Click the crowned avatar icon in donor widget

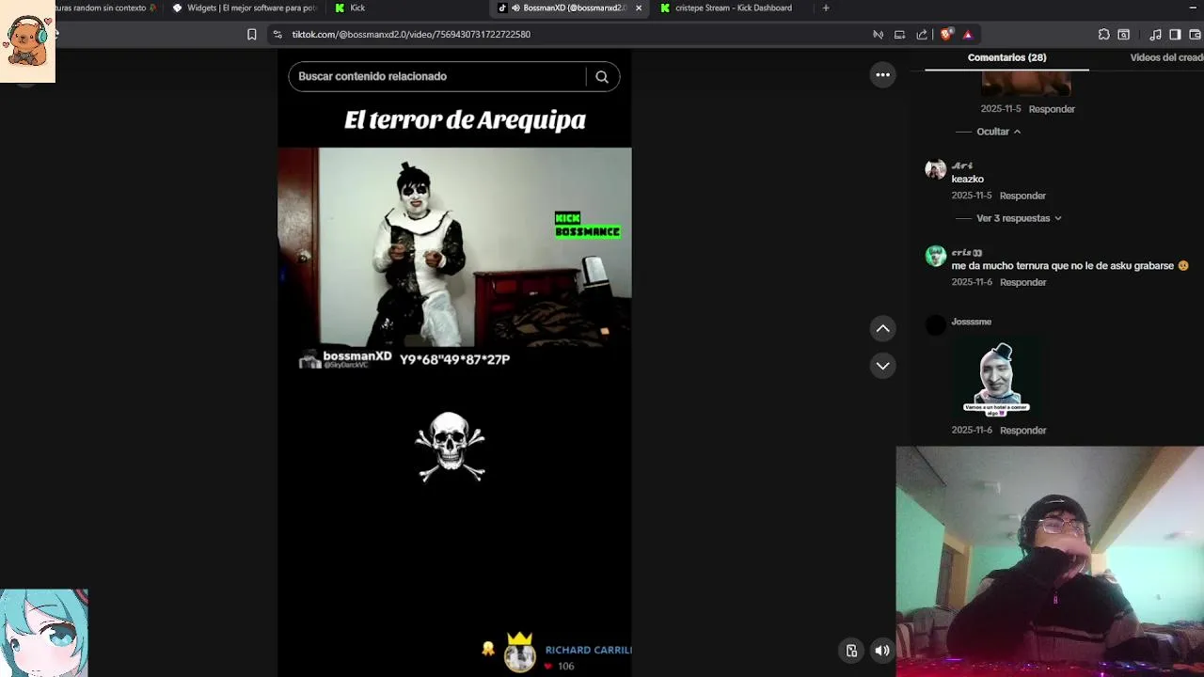pos(519,652)
